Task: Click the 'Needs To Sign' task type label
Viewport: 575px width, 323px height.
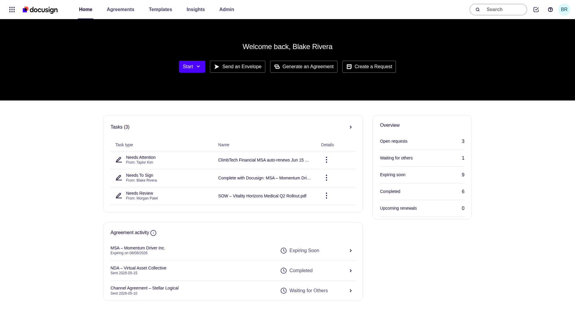Action: [x=140, y=175]
